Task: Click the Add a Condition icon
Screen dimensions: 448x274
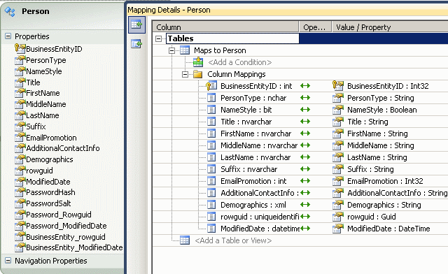Action: [198, 62]
